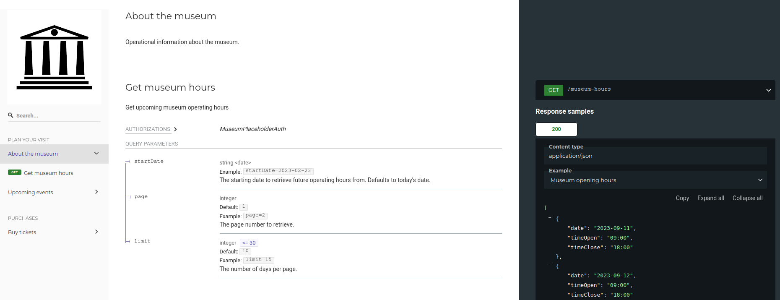The image size is (780, 300).
Task: Click the museum logo image
Action: coord(54,57)
